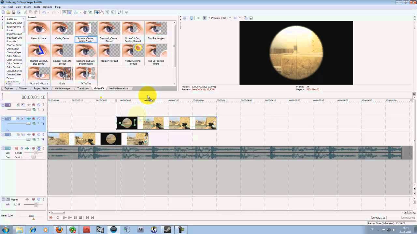Click the What's This help icon in toolbar
Image resolution: width=417 pixels, height=234 pixels.
pyautogui.click(x=126, y=12)
